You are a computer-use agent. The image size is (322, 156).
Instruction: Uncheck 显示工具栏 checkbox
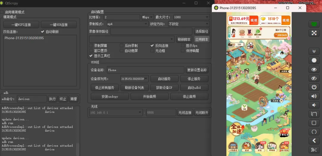coord(91,56)
